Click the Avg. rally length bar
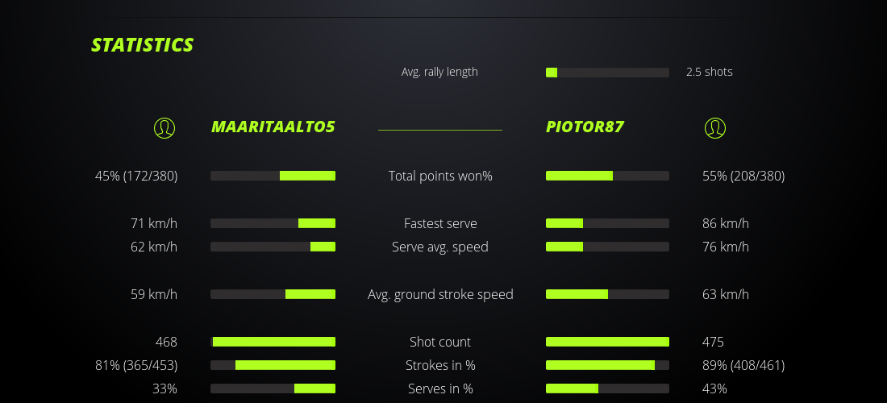This screenshot has width=887, height=403. [607, 73]
